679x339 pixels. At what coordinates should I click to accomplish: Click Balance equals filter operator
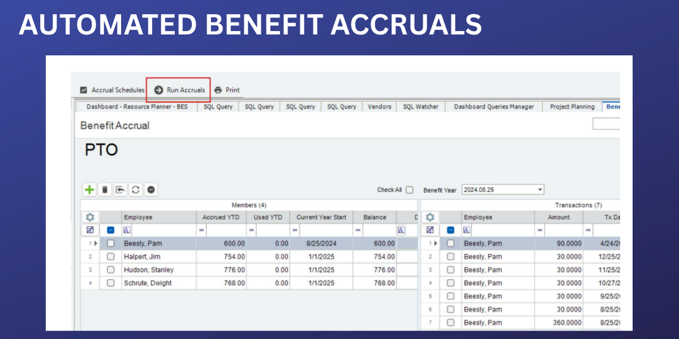tap(358, 231)
